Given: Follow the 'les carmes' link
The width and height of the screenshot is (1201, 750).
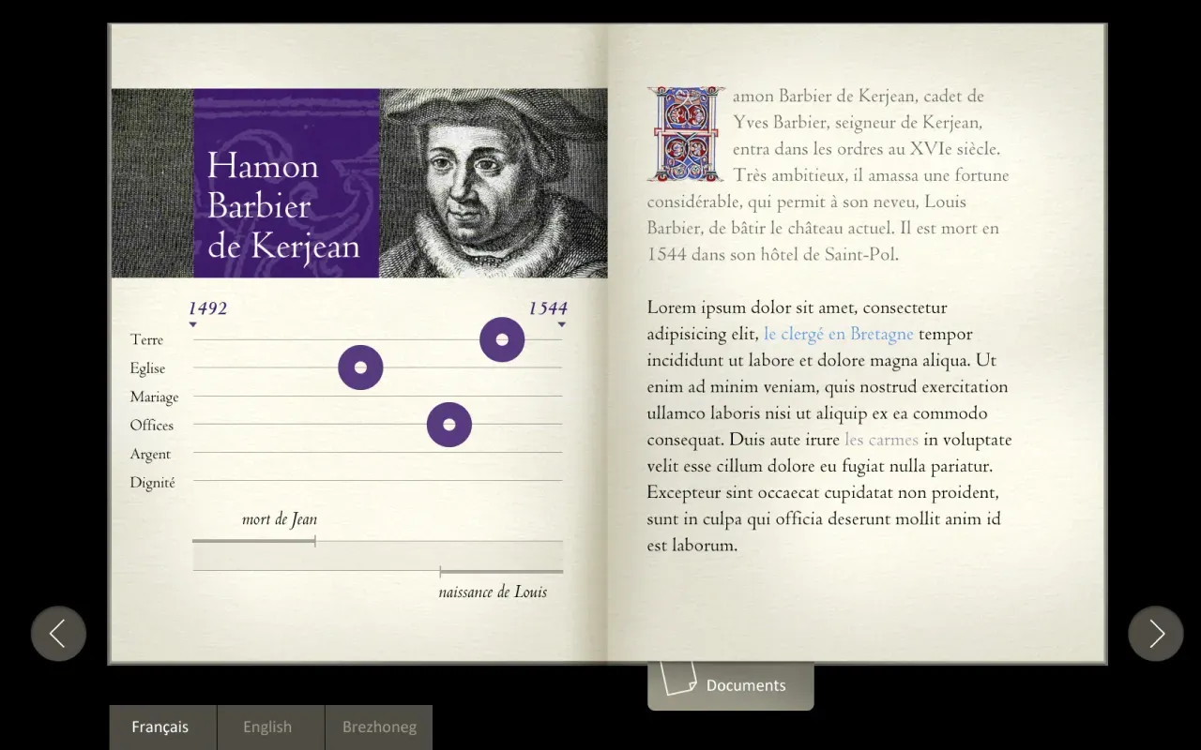Looking at the screenshot, I should (x=881, y=440).
